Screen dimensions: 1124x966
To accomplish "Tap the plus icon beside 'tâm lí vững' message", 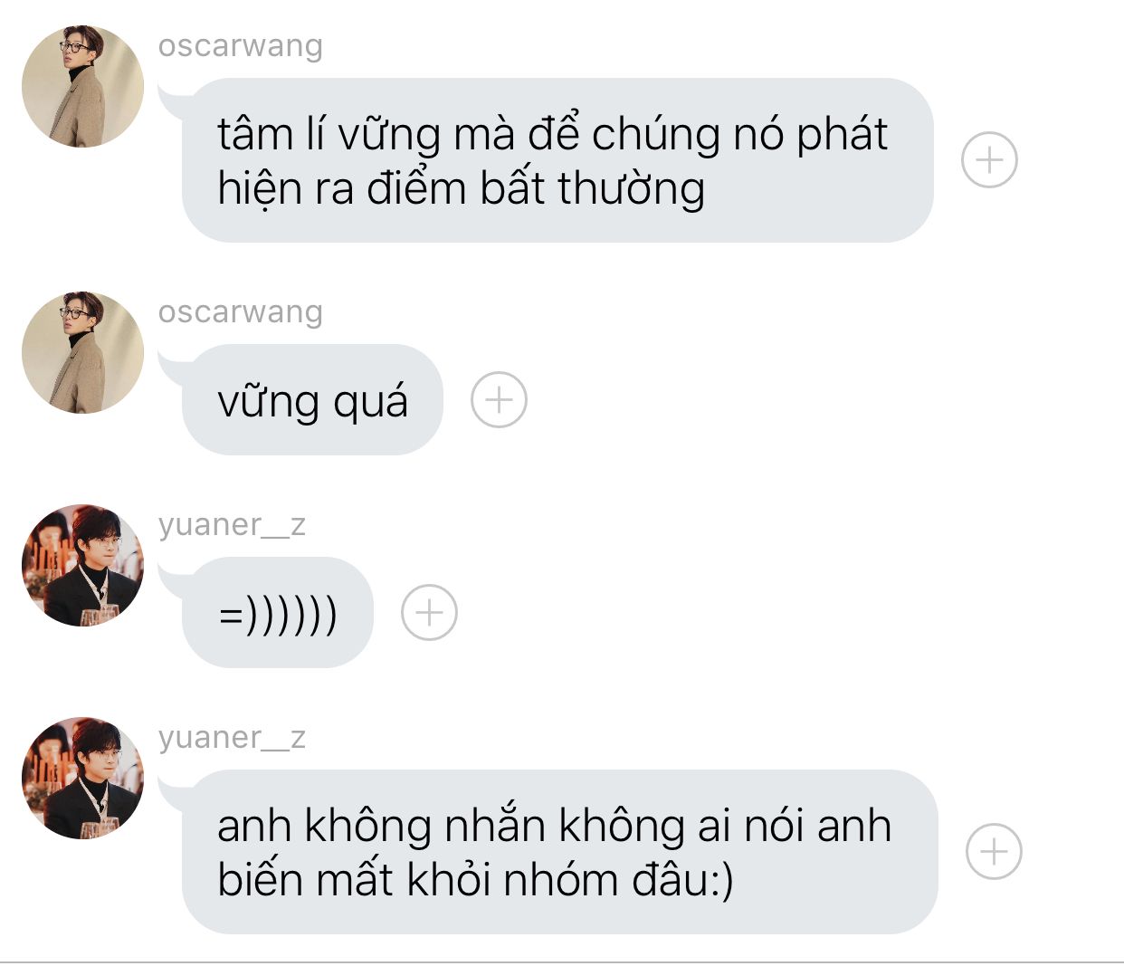I will pyautogui.click(x=989, y=160).
